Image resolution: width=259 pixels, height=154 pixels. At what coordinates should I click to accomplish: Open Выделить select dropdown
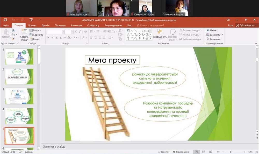click(214, 39)
